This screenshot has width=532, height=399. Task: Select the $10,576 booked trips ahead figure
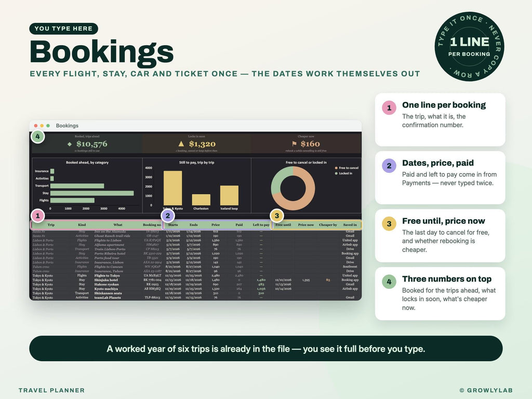click(91, 144)
